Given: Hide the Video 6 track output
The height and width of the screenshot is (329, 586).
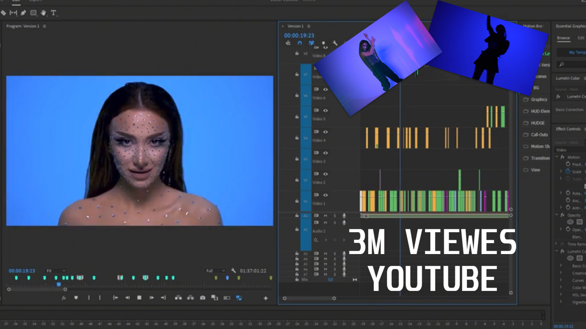Looking at the screenshot, I should point(325,89).
